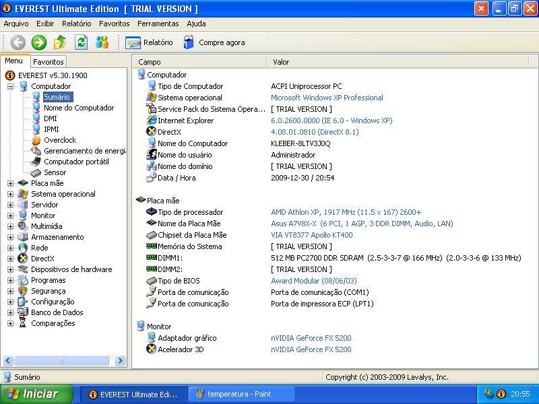This screenshot has height=404, width=539.
Task: Open the Exibir menu
Action: tap(45, 24)
